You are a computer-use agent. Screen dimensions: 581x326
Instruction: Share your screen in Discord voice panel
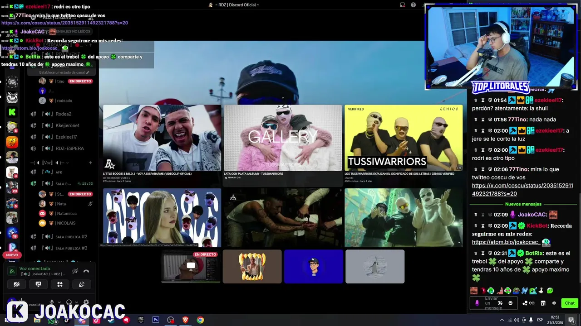point(38,284)
